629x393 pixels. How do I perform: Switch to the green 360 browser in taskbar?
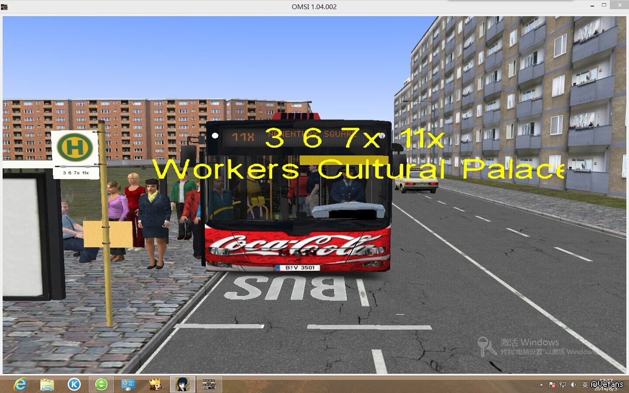(101, 384)
